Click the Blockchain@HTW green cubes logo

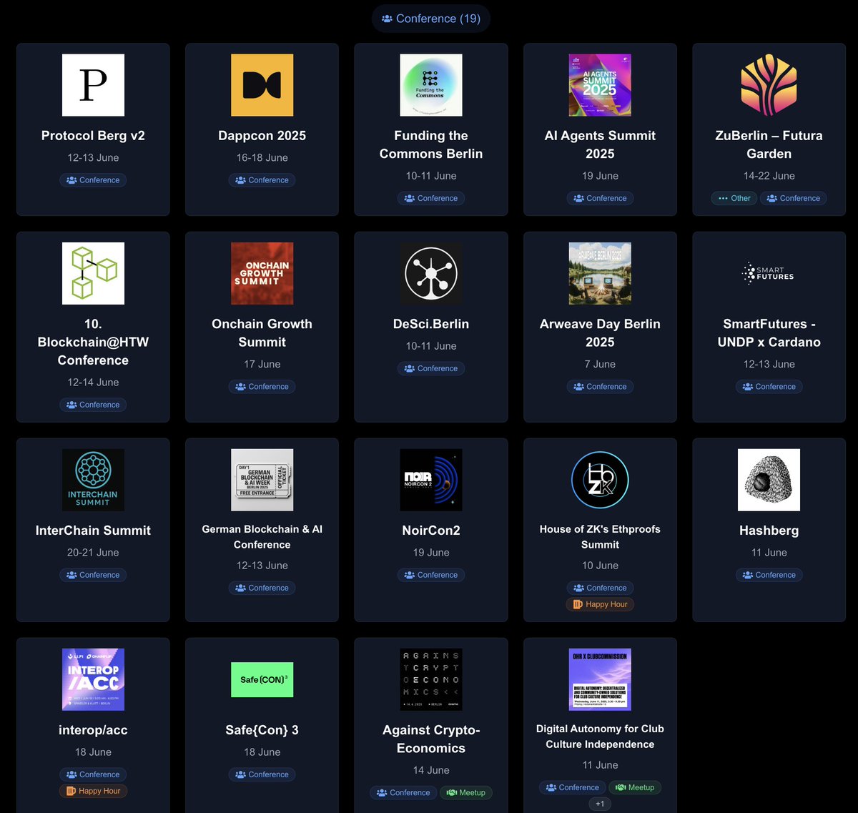click(93, 273)
